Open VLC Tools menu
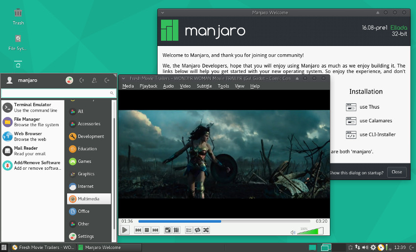The height and width of the screenshot is (252, 416). pyautogui.click(x=223, y=86)
